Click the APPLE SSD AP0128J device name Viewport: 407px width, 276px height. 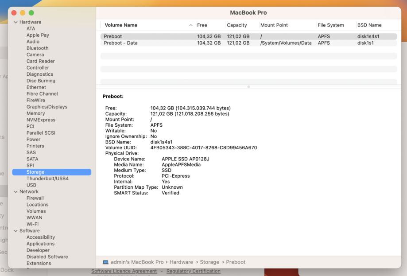click(x=185, y=159)
